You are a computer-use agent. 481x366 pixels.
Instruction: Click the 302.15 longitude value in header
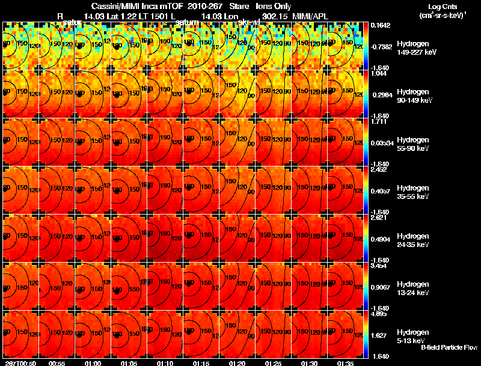click(x=275, y=16)
